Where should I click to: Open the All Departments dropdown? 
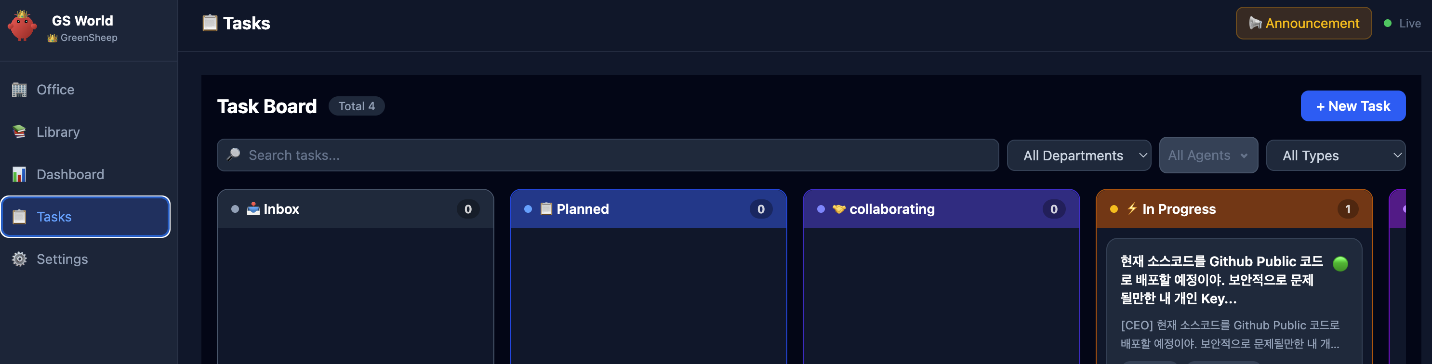tap(1078, 156)
